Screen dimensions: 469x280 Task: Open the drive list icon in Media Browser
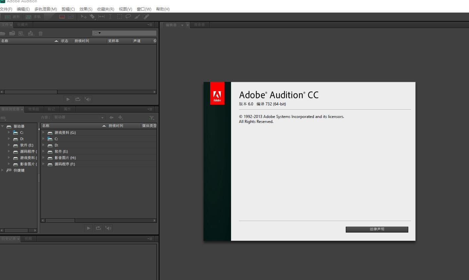[3, 118]
